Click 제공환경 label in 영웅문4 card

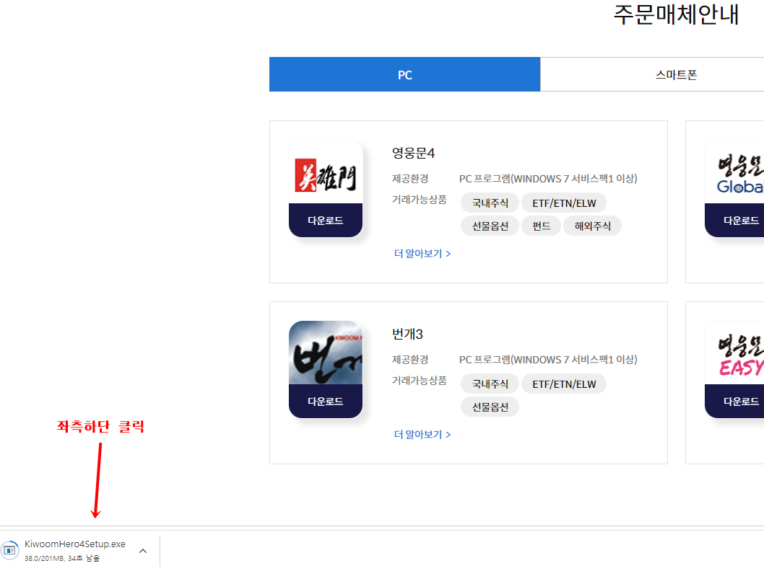pyautogui.click(x=410, y=179)
